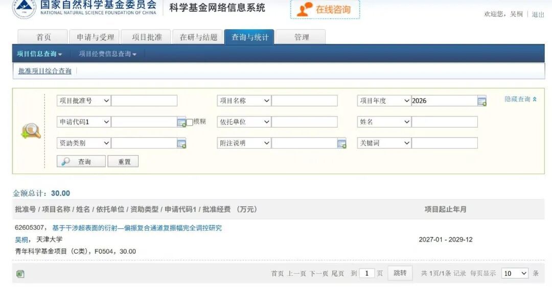
Task: Click the 查询 search button
Action: [x=81, y=161]
